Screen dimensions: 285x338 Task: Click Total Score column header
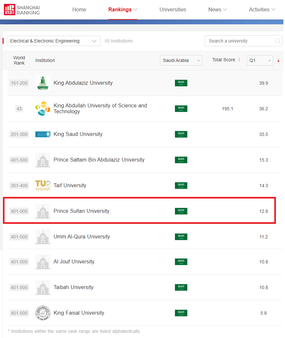tap(224, 60)
